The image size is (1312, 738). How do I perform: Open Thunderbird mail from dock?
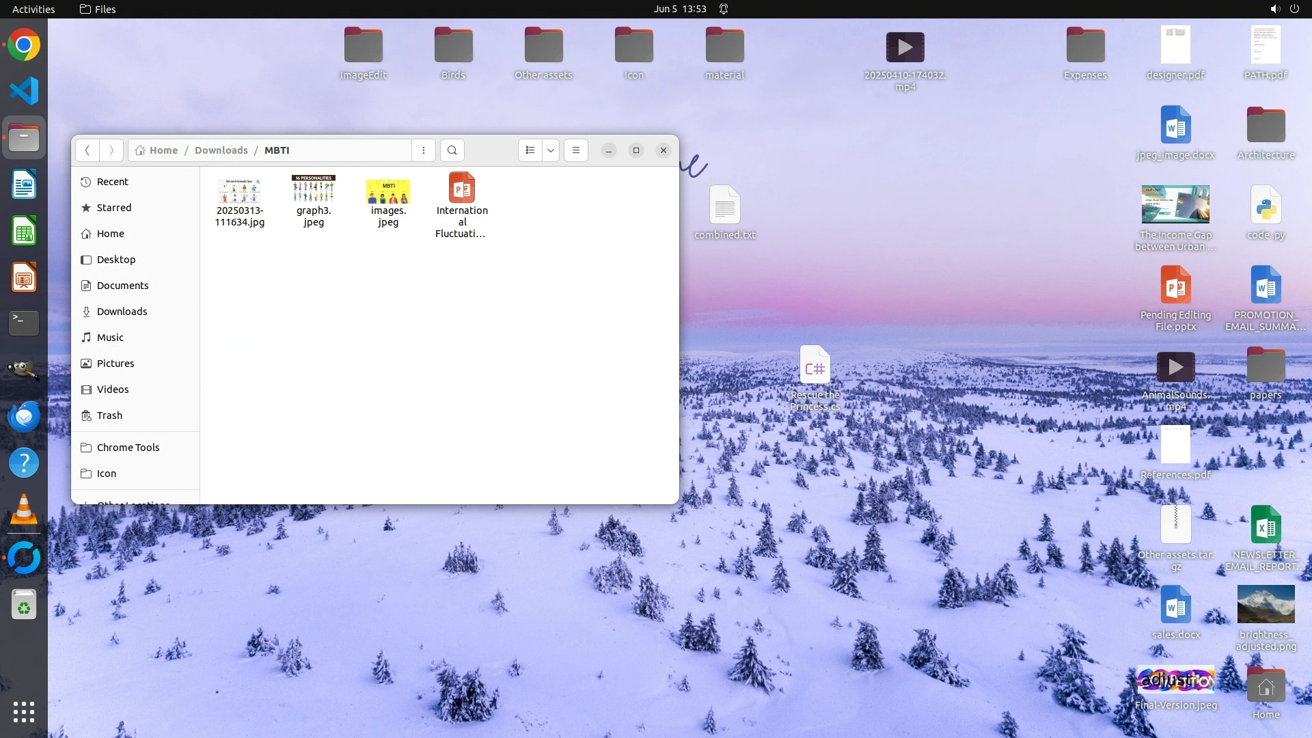pyautogui.click(x=24, y=416)
